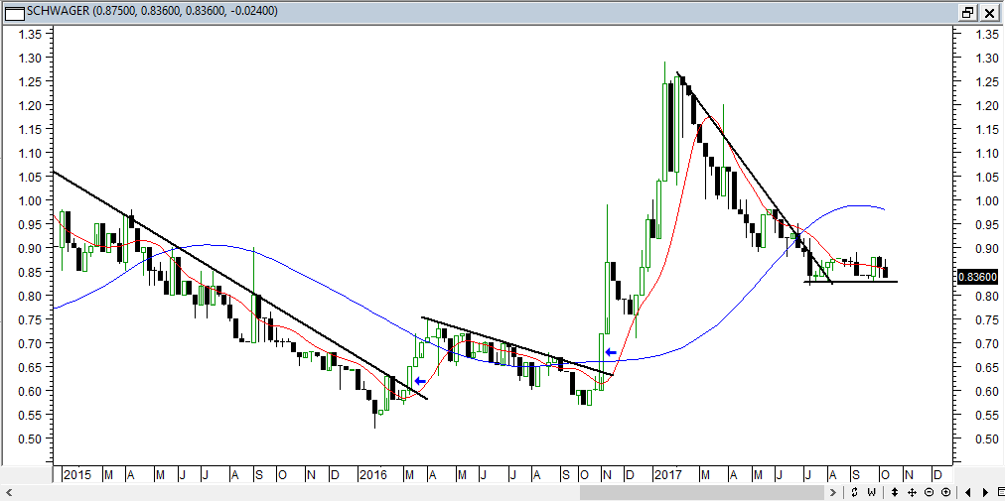Restore down the SCHWAGER chart window
The width and height of the screenshot is (1005, 501).
click(x=967, y=12)
